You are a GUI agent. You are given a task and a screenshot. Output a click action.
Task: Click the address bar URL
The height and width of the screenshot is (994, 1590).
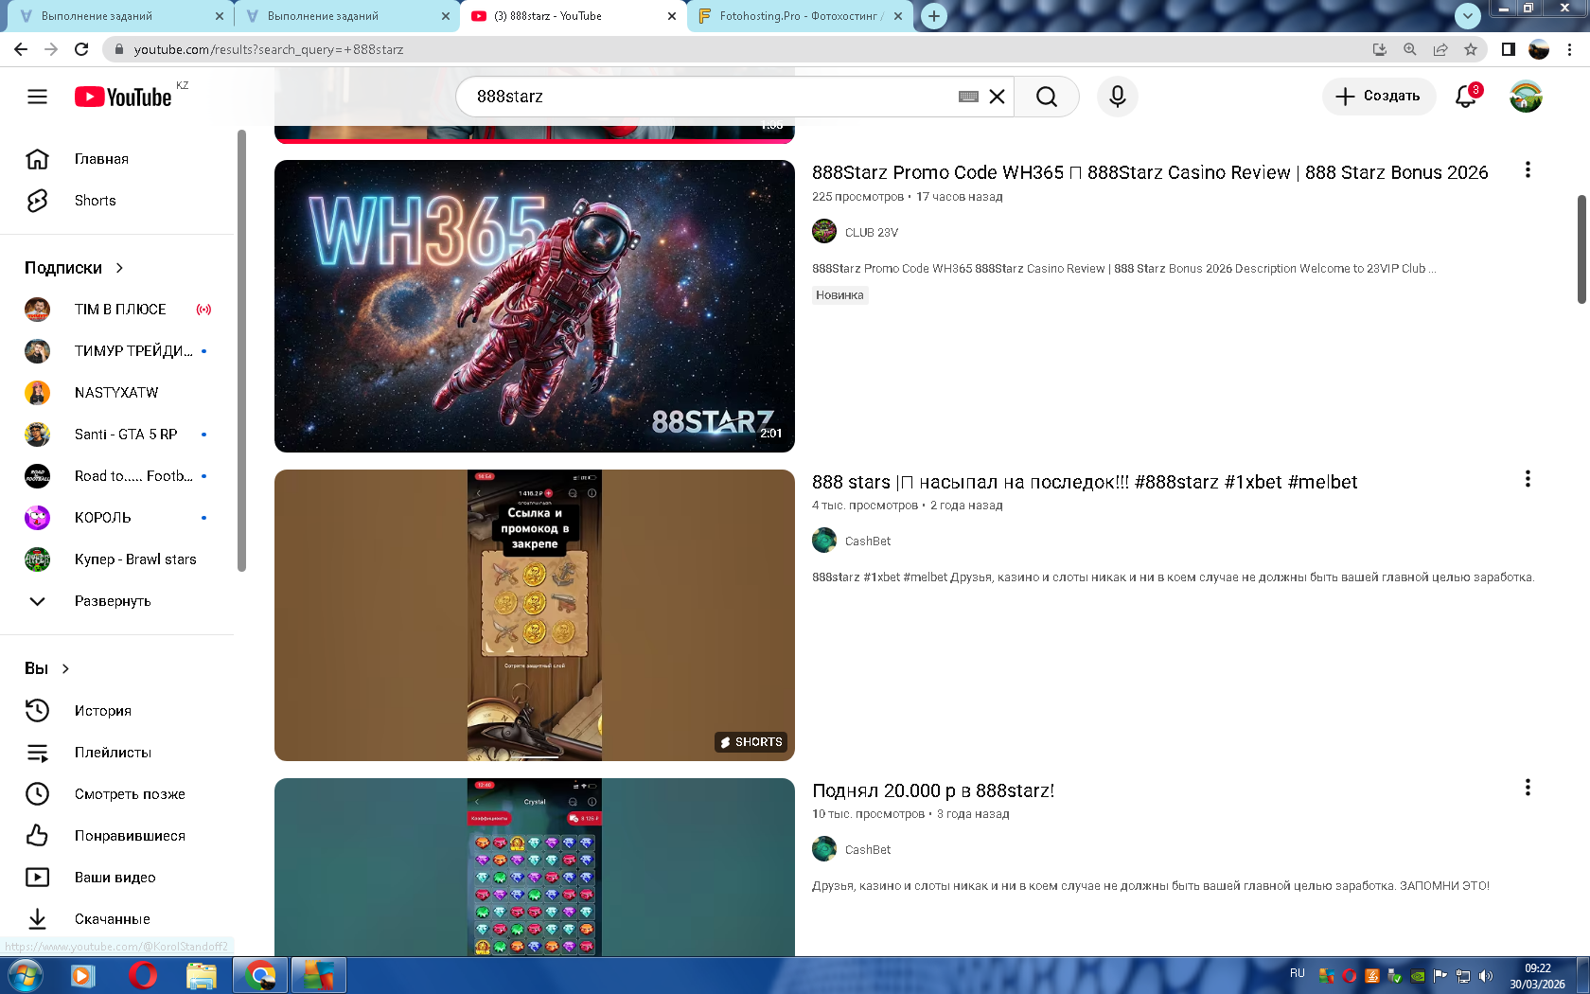(x=268, y=49)
